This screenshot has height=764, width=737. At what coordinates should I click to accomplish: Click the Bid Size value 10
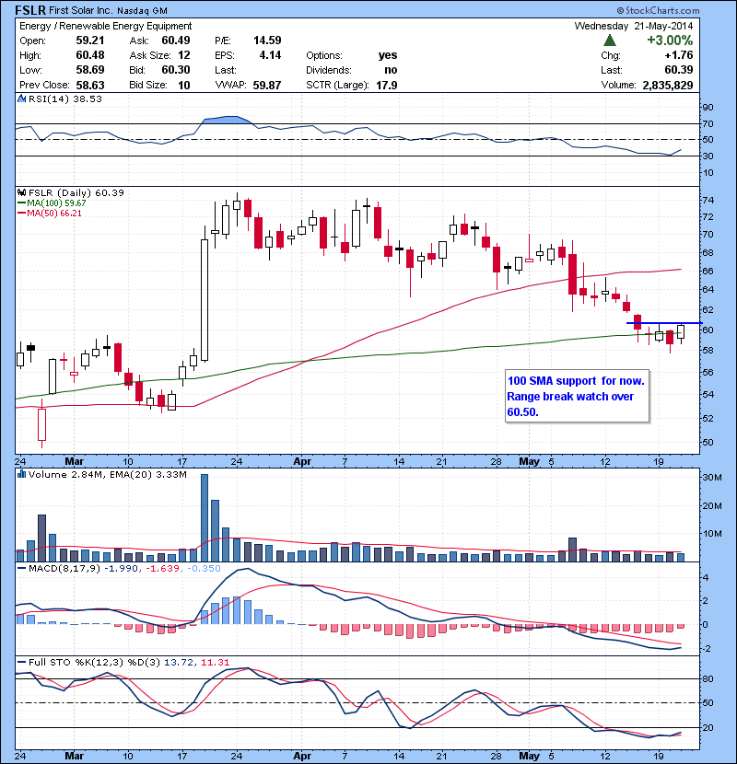tap(184, 86)
